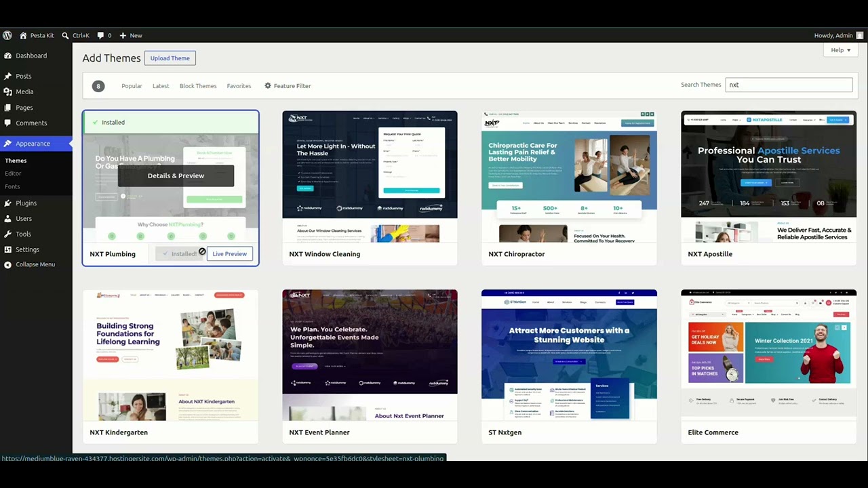This screenshot has height=488, width=868.
Task: Select the Themes submenu item
Action: point(16,161)
